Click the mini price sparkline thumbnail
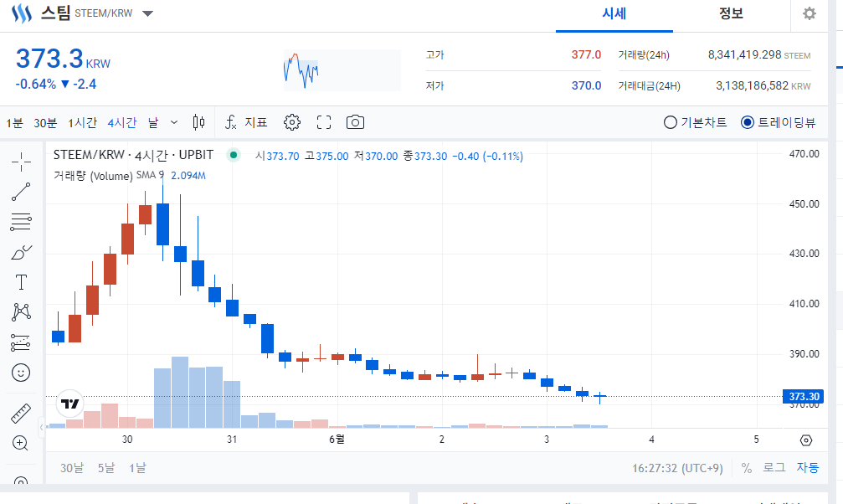Viewport: 843px width, 504px height. click(342, 70)
